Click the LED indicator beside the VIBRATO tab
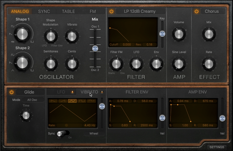The width and height of the screenshot is (233, 151). click(102, 92)
